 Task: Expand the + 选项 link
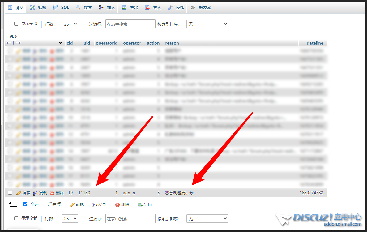tap(11, 37)
